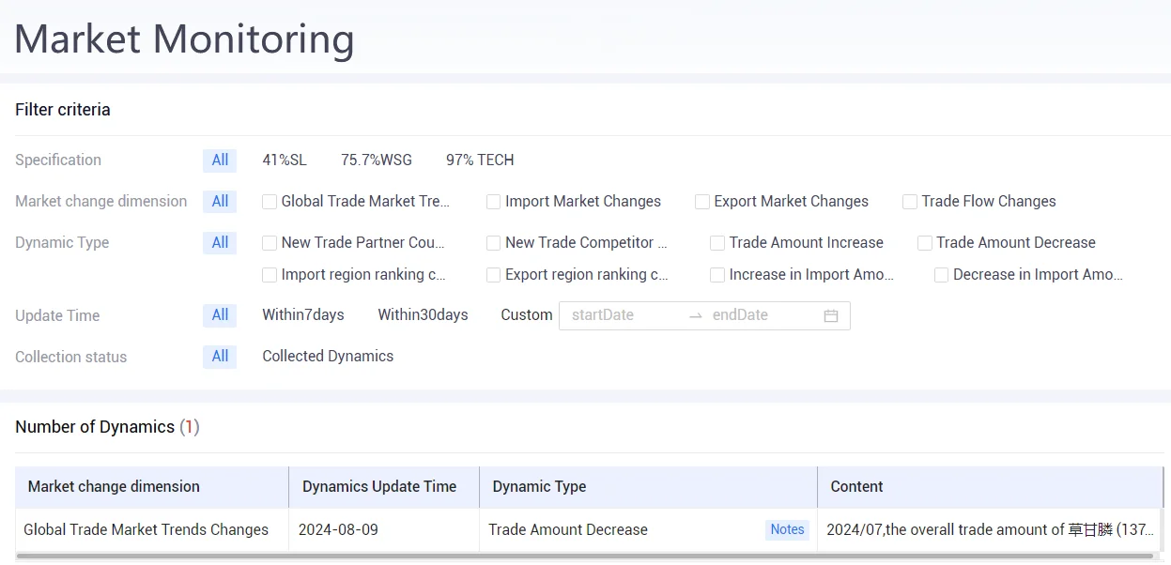
Task: Tick the Trade Amount Decrease checkbox
Action: pos(925,243)
